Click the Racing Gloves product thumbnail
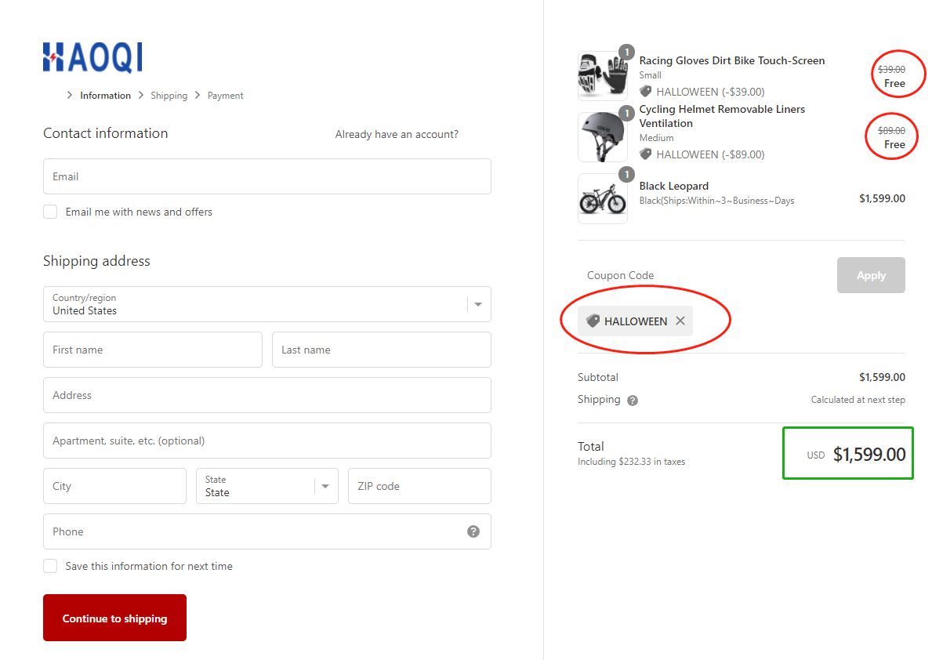This screenshot has width=932, height=660. [x=602, y=76]
